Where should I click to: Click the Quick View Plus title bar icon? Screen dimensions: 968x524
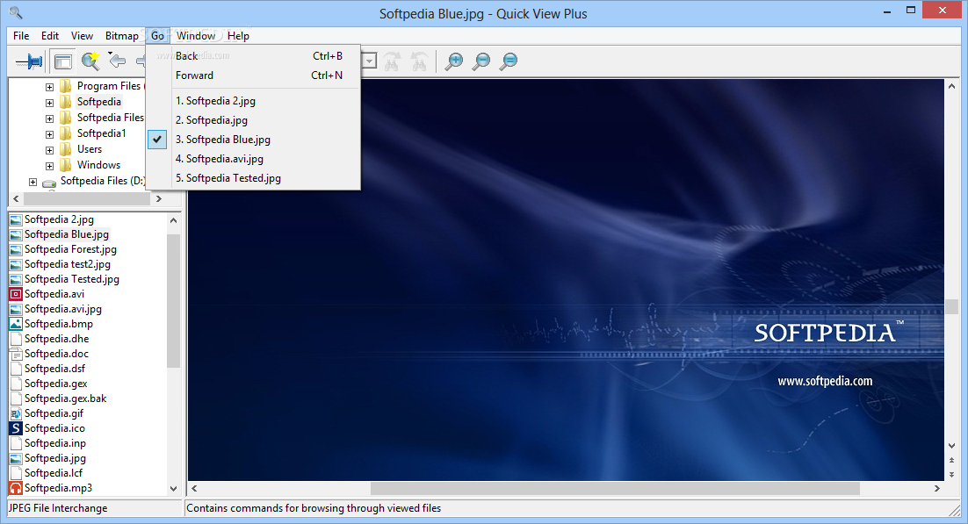(16, 12)
